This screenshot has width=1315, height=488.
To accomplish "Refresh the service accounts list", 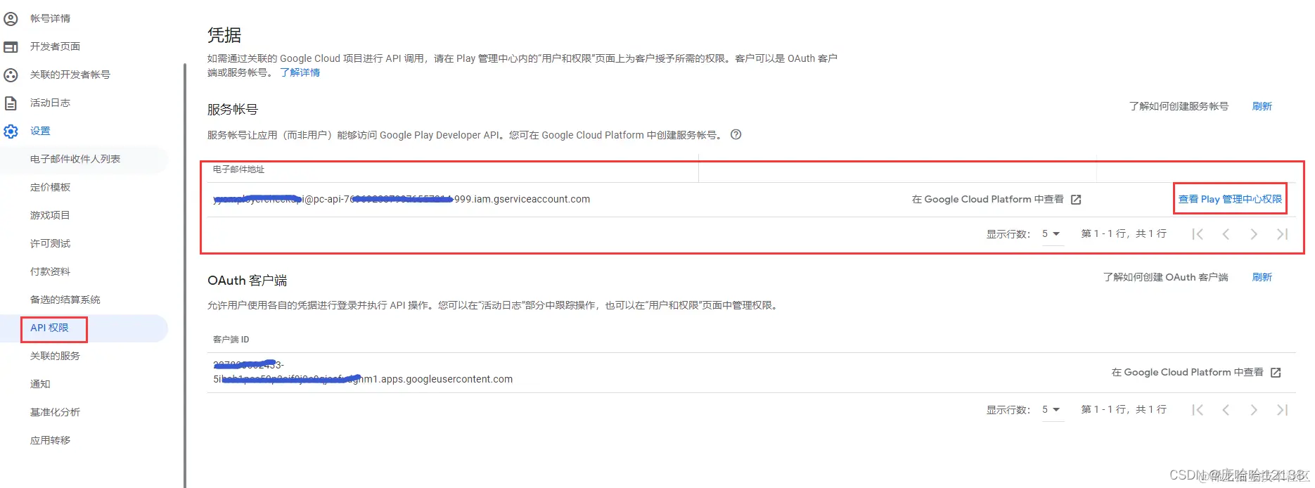I will (x=1262, y=106).
